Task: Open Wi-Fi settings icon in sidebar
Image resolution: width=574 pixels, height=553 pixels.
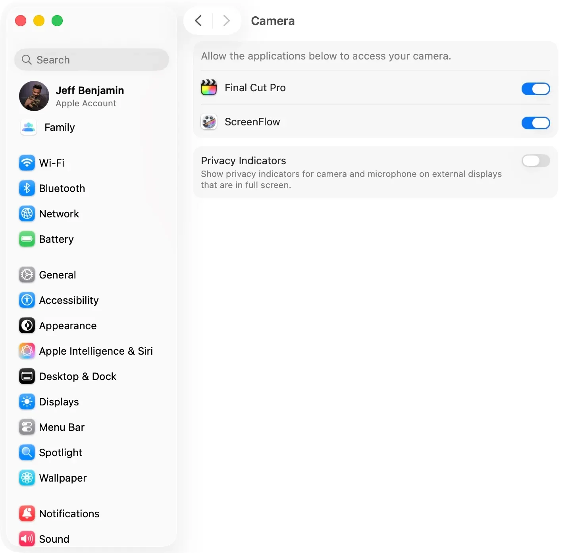Action: click(27, 163)
